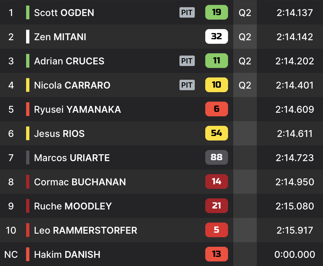The height and width of the screenshot is (266, 323).
Task: Click the PIT tag beside Adrian Cruces
Action: click(x=187, y=61)
